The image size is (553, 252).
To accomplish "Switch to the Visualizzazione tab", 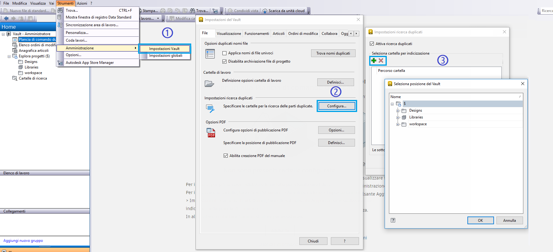I will [229, 34].
